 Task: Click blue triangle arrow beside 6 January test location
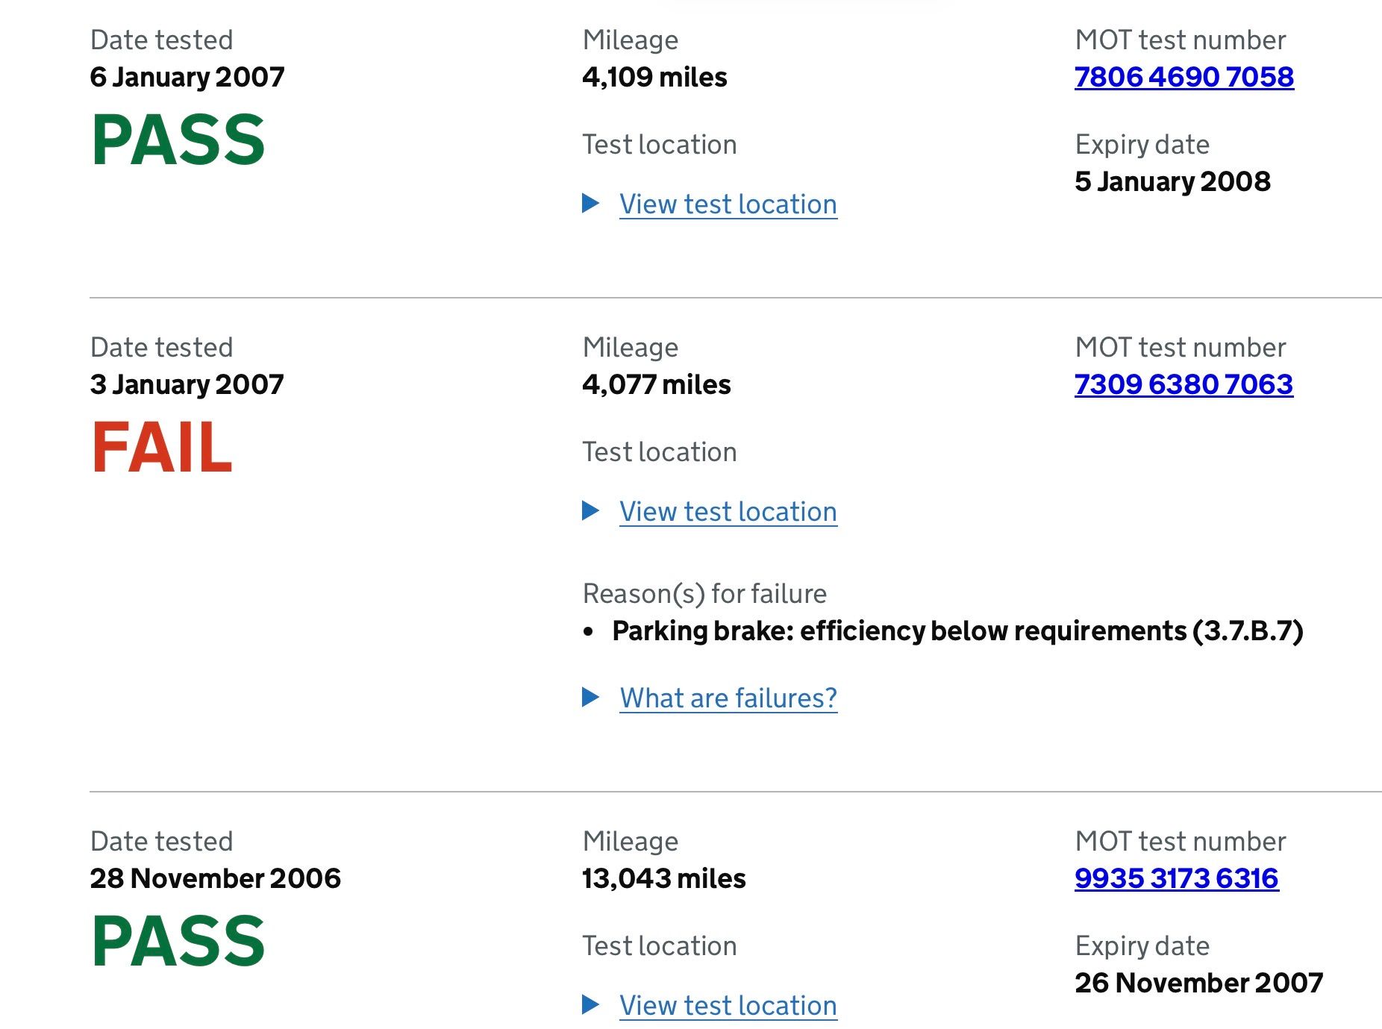590,203
